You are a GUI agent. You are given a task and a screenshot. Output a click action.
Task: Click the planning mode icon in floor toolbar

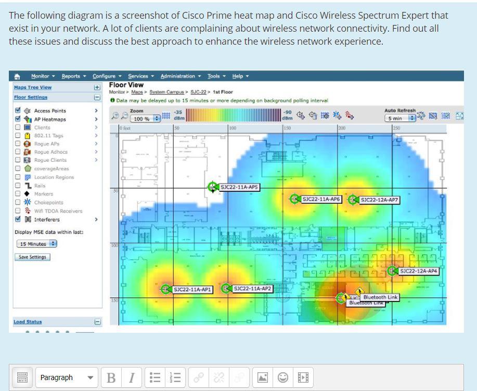point(446,115)
